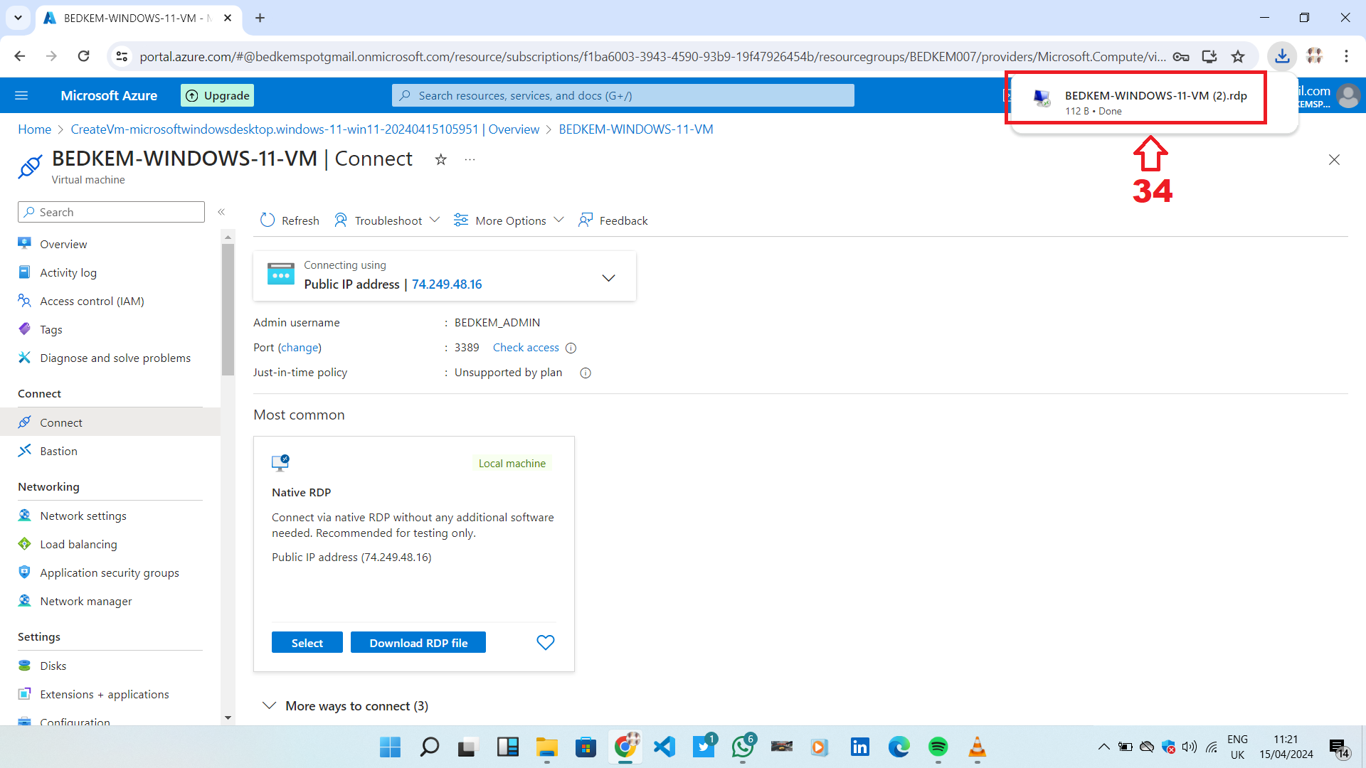The width and height of the screenshot is (1366, 768).
Task: Click Port info icon next to Check access
Action: [571, 348]
